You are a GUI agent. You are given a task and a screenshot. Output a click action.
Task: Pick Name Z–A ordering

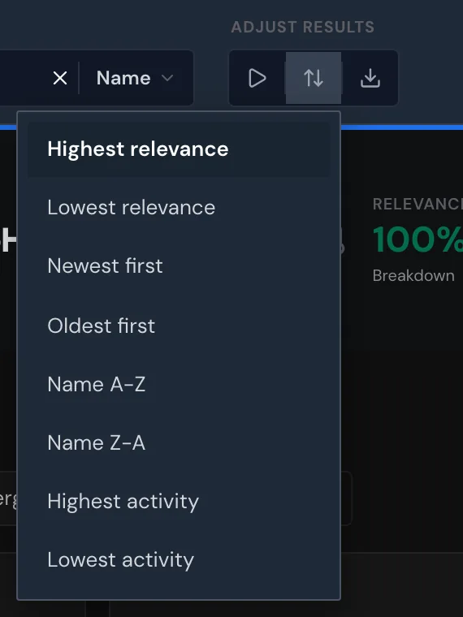point(179,443)
